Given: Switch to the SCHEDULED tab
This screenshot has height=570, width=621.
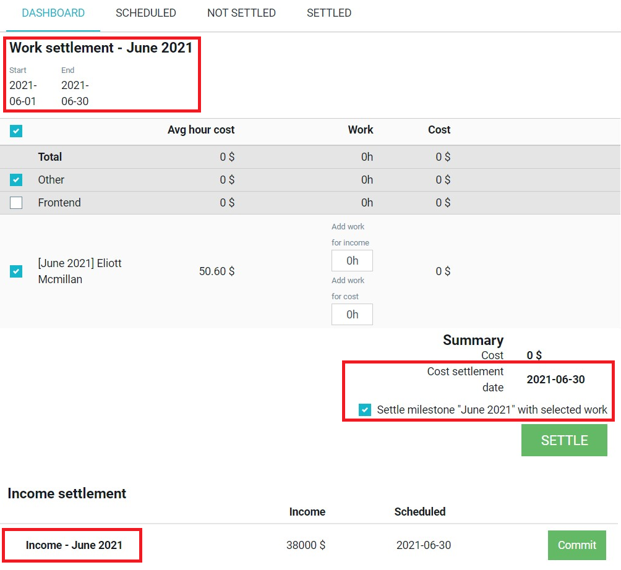Looking at the screenshot, I should pyautogui.click(x=146, y=13).
